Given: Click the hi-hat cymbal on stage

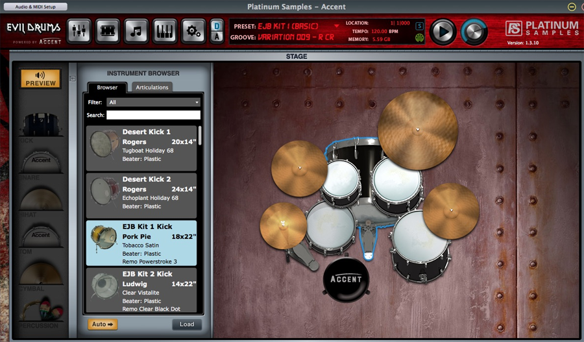Looking at the screenshot, I should 283,226.
